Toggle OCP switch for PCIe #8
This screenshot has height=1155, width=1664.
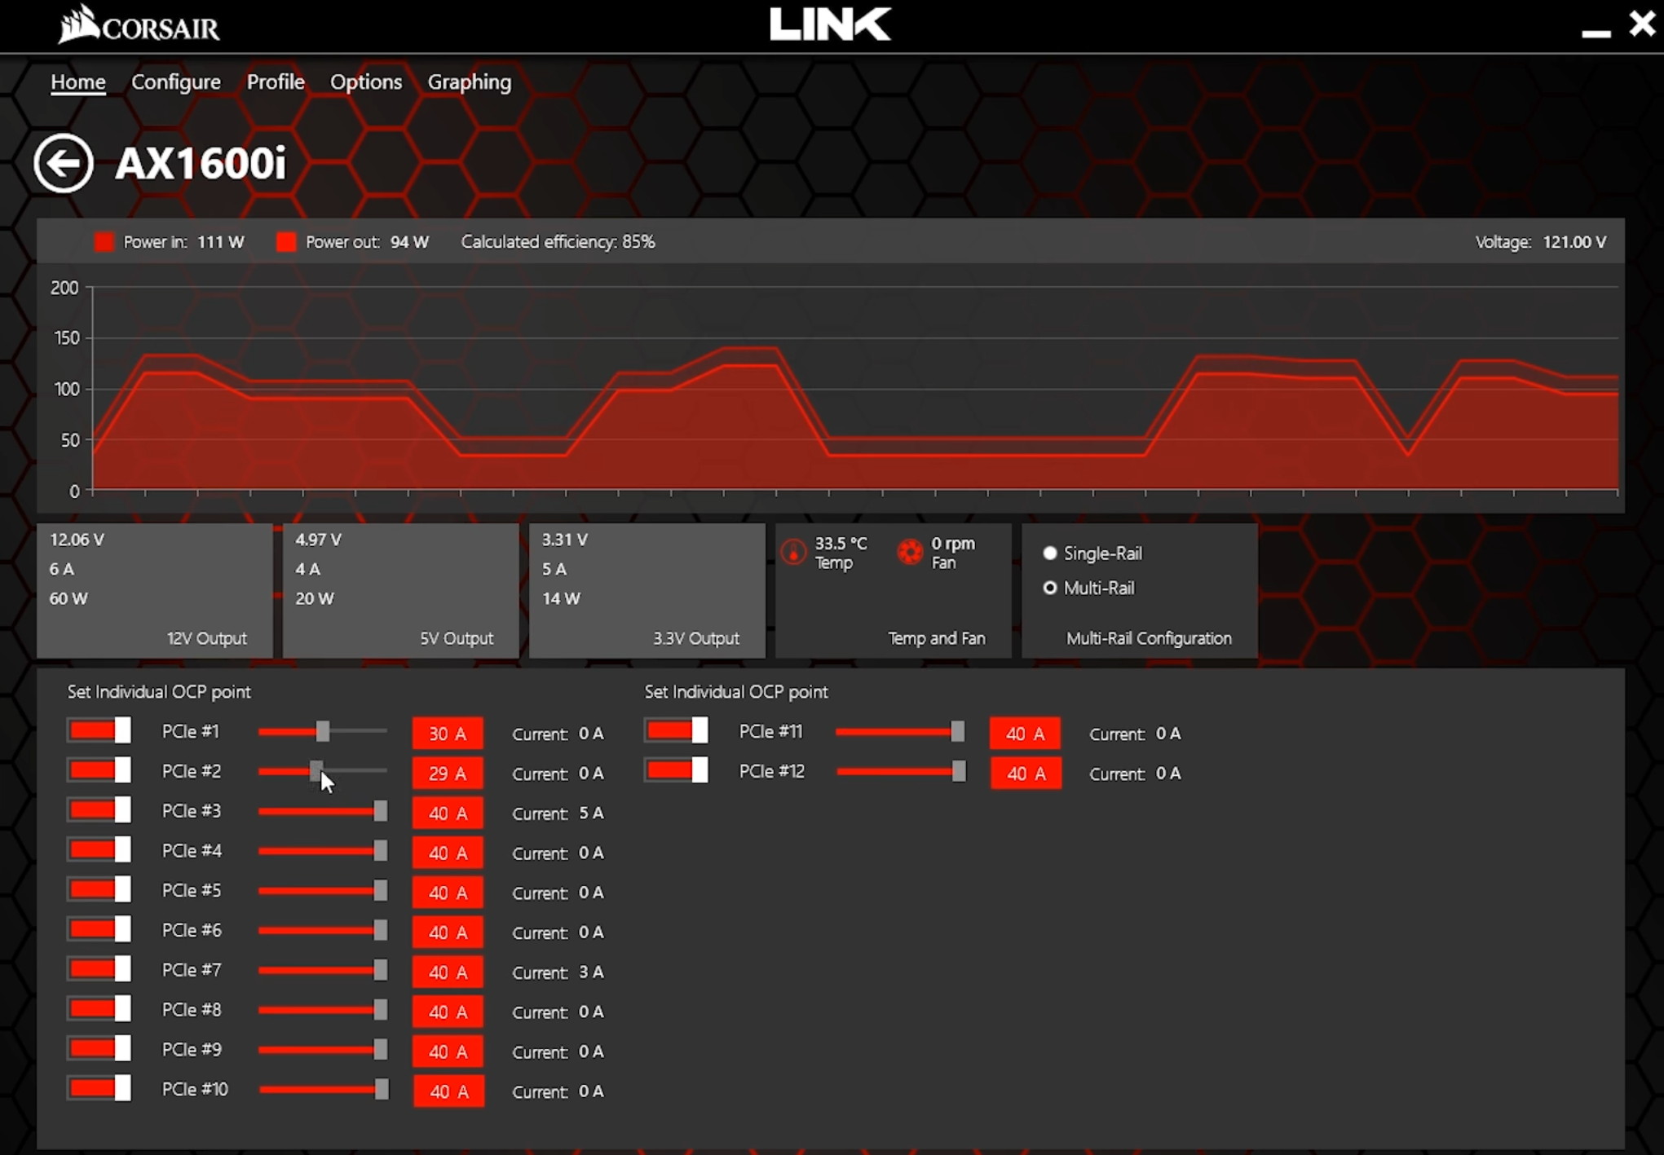click(99, 1009)
